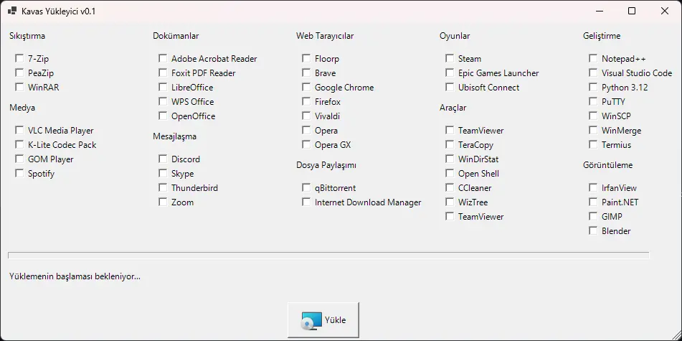Viewport: 682px width, 341px height.
Task: Check VLC Media Player
Action: click(19, 130)
